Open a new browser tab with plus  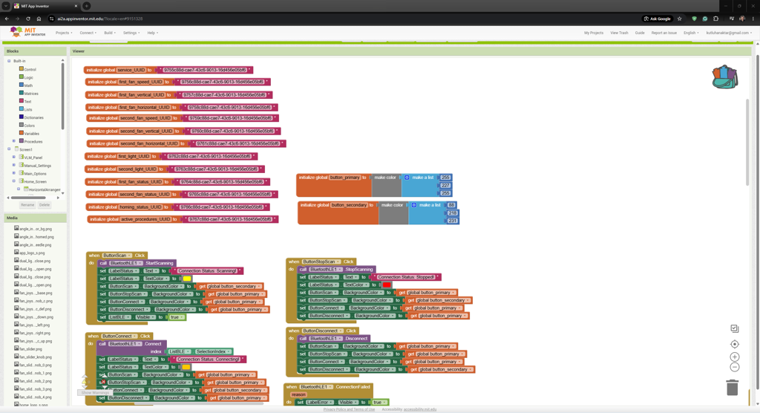coord(86,6)
